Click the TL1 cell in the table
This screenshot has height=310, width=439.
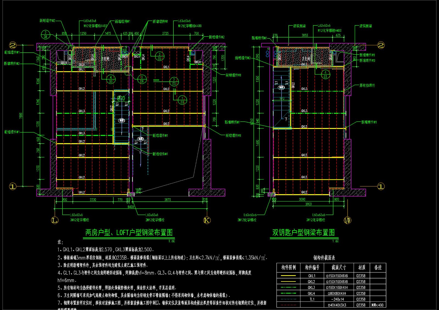click(x=312, y=299)
